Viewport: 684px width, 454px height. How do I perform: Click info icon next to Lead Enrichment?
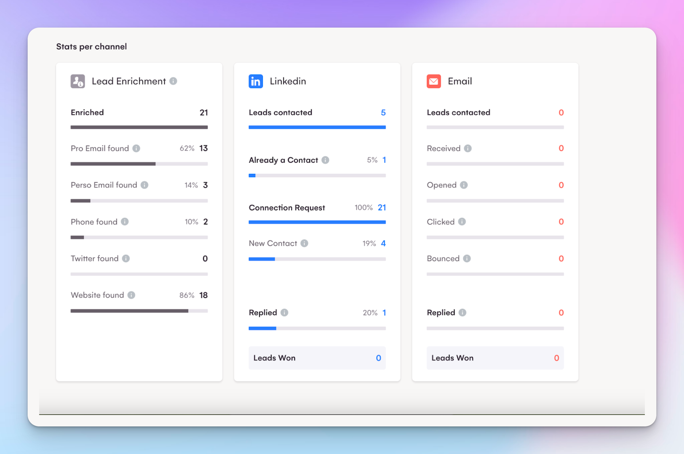point(173,81)
